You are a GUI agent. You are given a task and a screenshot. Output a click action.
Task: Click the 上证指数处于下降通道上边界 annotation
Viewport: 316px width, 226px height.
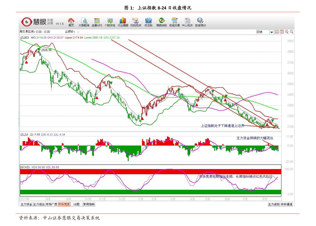223,126
